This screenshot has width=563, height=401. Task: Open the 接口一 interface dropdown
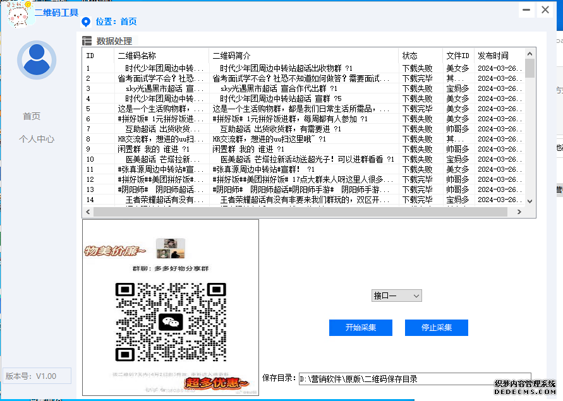pos(396,295)
